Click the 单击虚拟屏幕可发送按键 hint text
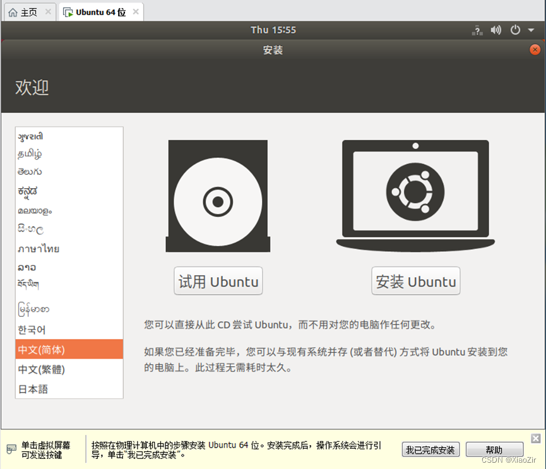 point(45,449)
